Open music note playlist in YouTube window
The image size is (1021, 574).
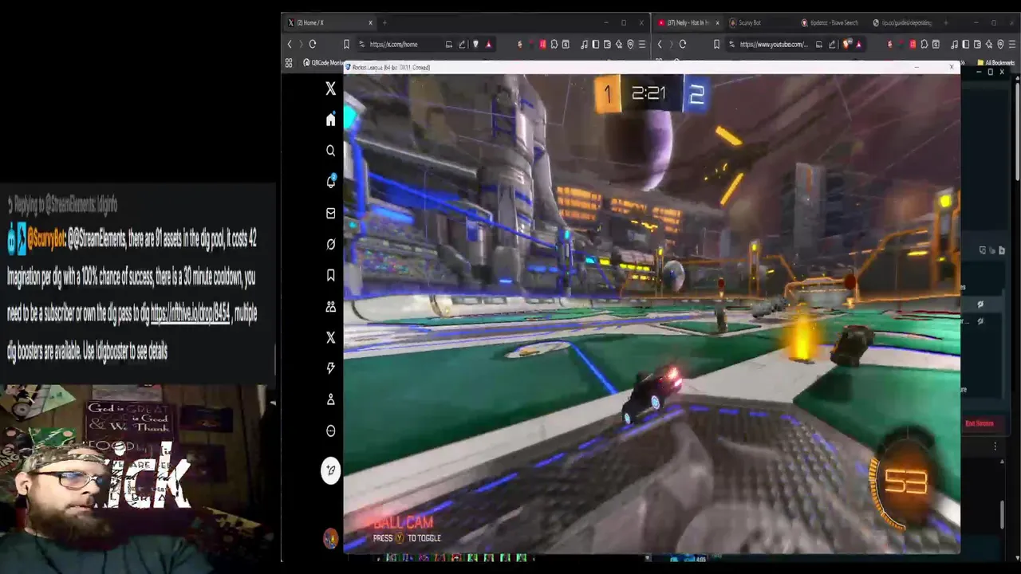[954, 44]
